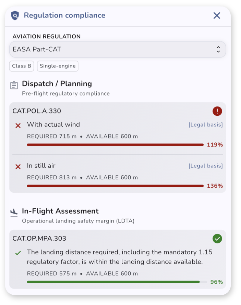Click the red X beside With actual wind

(18, 126)
